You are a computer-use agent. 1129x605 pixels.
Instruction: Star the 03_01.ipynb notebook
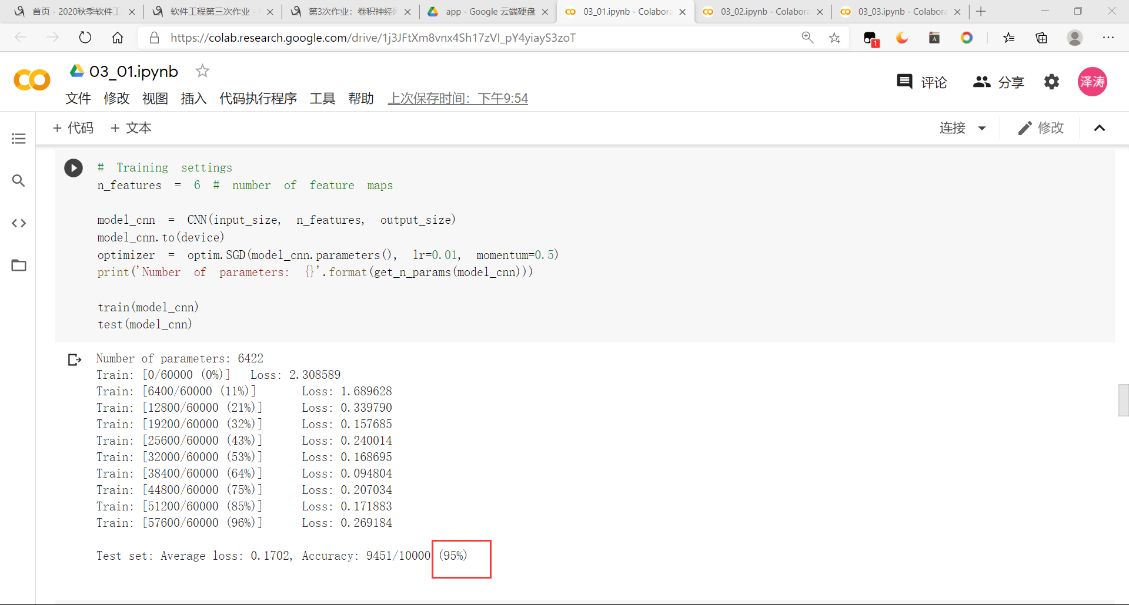click(x=202, y=71)
